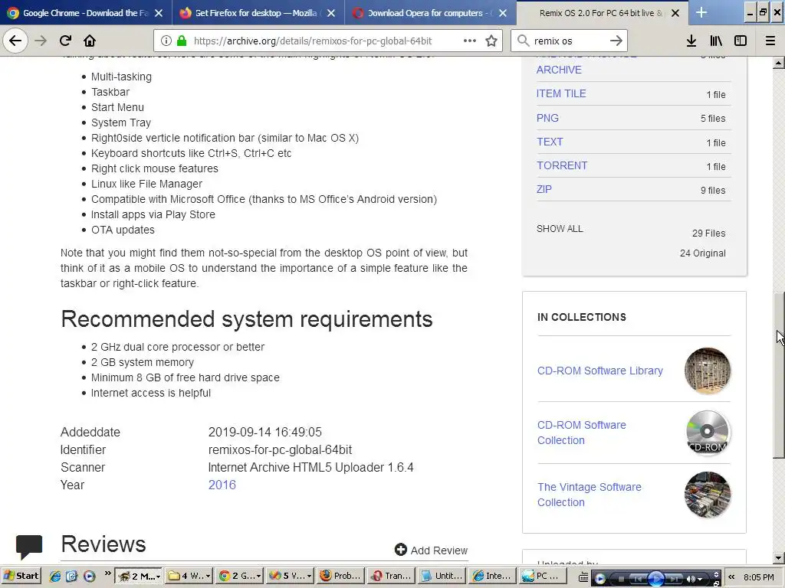The height and width of the screenshot is (588, 785).
Task: Expand the Quick Launch overflow chevron
Action: pos(107,573)
